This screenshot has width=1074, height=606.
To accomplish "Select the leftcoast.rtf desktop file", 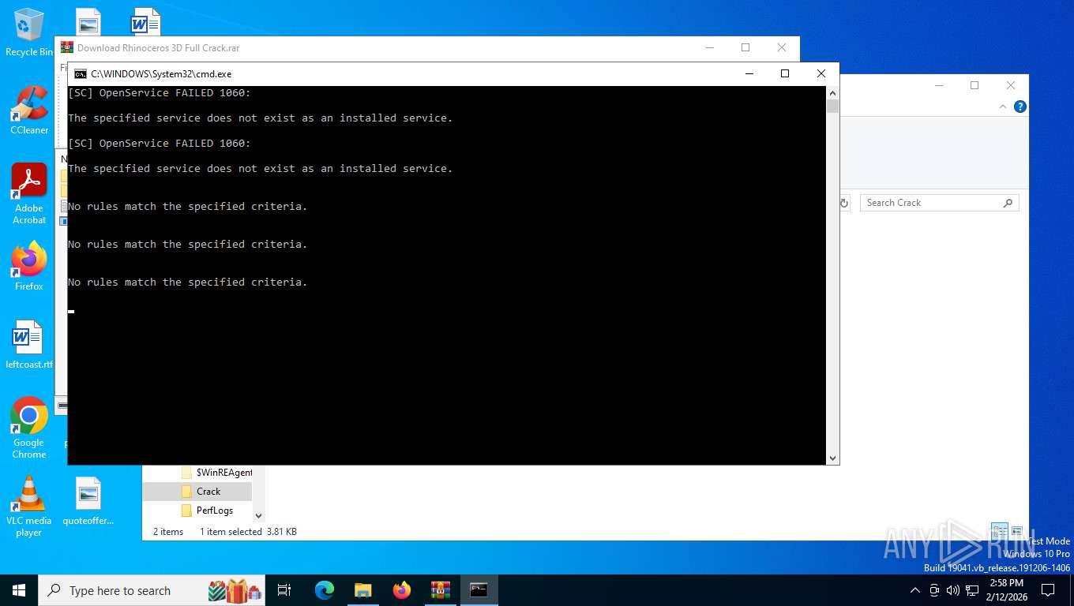I will click(29, 345).
